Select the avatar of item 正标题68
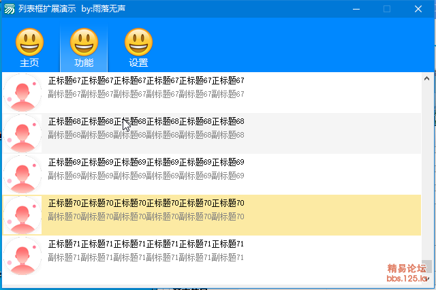The height and width of the screenshot is (290, 436). (22, 133)
